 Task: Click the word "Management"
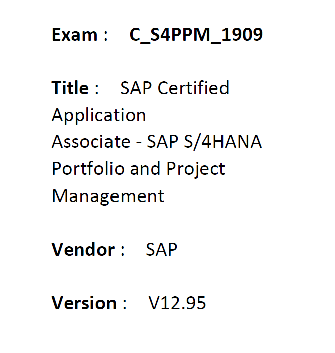pos(107,196)
